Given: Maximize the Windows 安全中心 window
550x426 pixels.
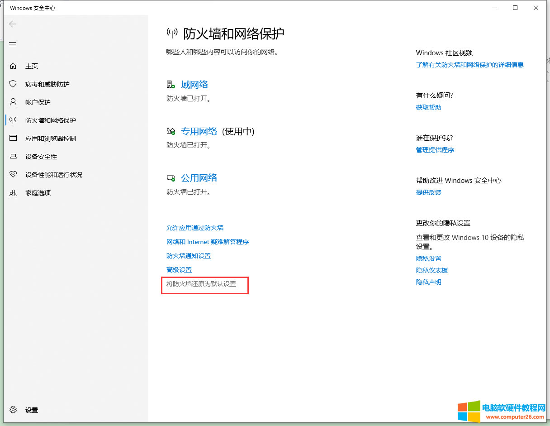Looking at the screenshot, I should coord(515,8).
